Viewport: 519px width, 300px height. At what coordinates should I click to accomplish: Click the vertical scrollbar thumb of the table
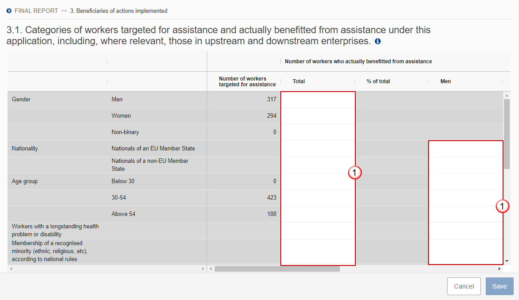coord(507,134)
